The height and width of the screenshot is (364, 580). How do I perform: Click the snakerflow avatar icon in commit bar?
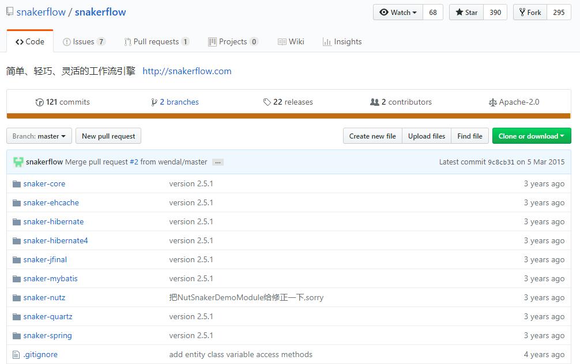[x=18, y=162]
